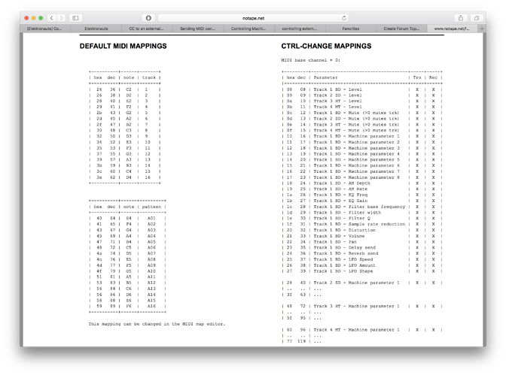Show all tabs overview button
Viewport: 506px width, 375px height.
click(x=477, y=18)
